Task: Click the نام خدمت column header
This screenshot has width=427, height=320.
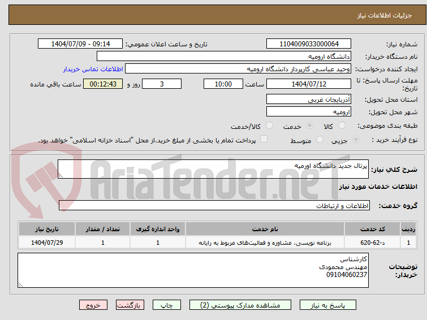Action: [265, 229]
